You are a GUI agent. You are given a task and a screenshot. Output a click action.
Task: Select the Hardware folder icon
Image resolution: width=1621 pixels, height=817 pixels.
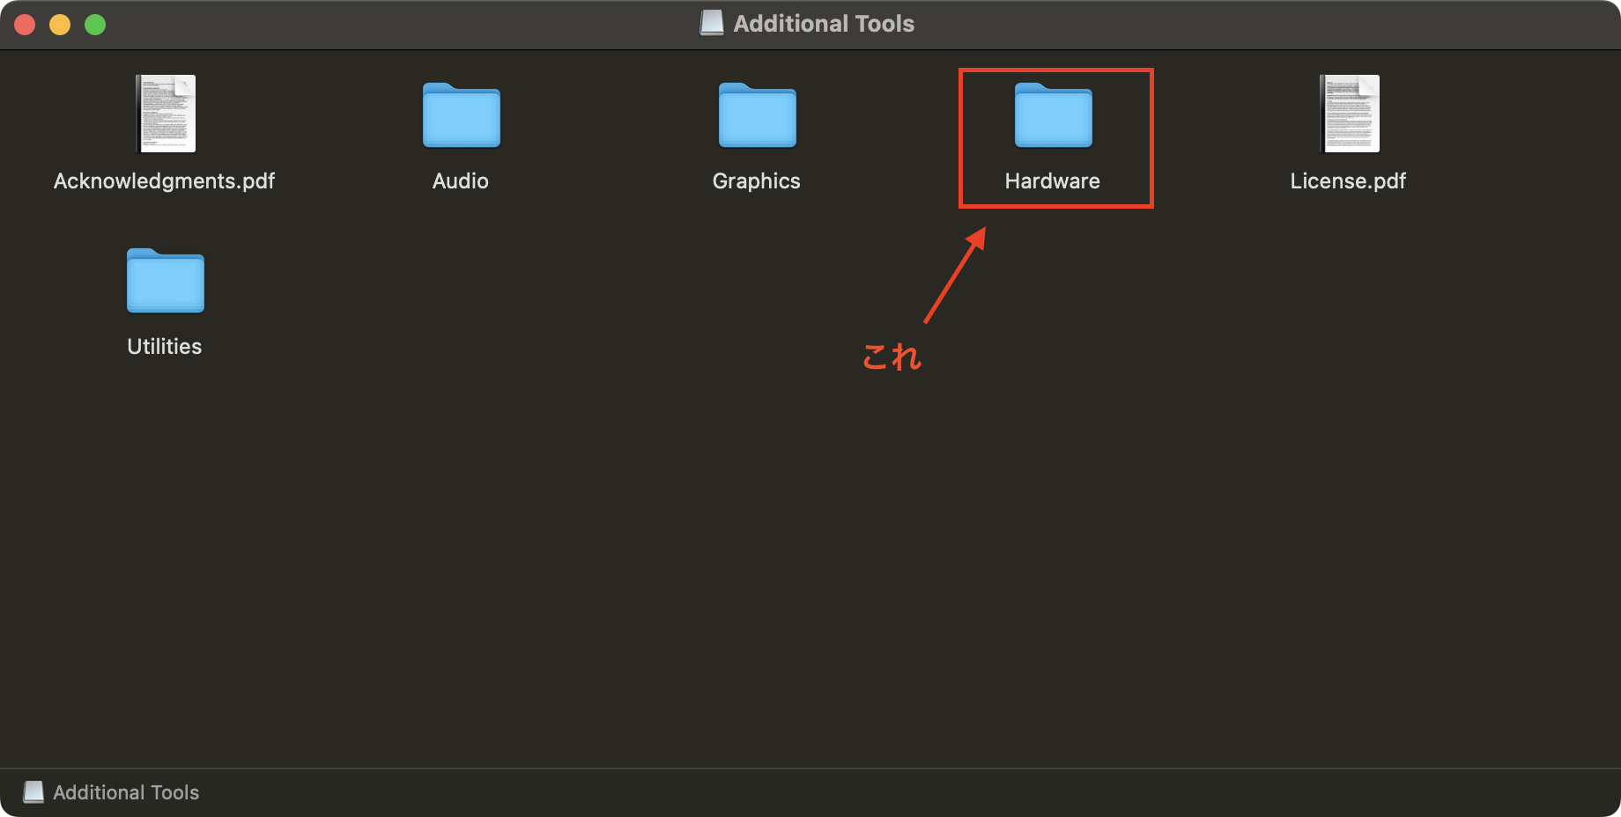[x=1053, y=114]
